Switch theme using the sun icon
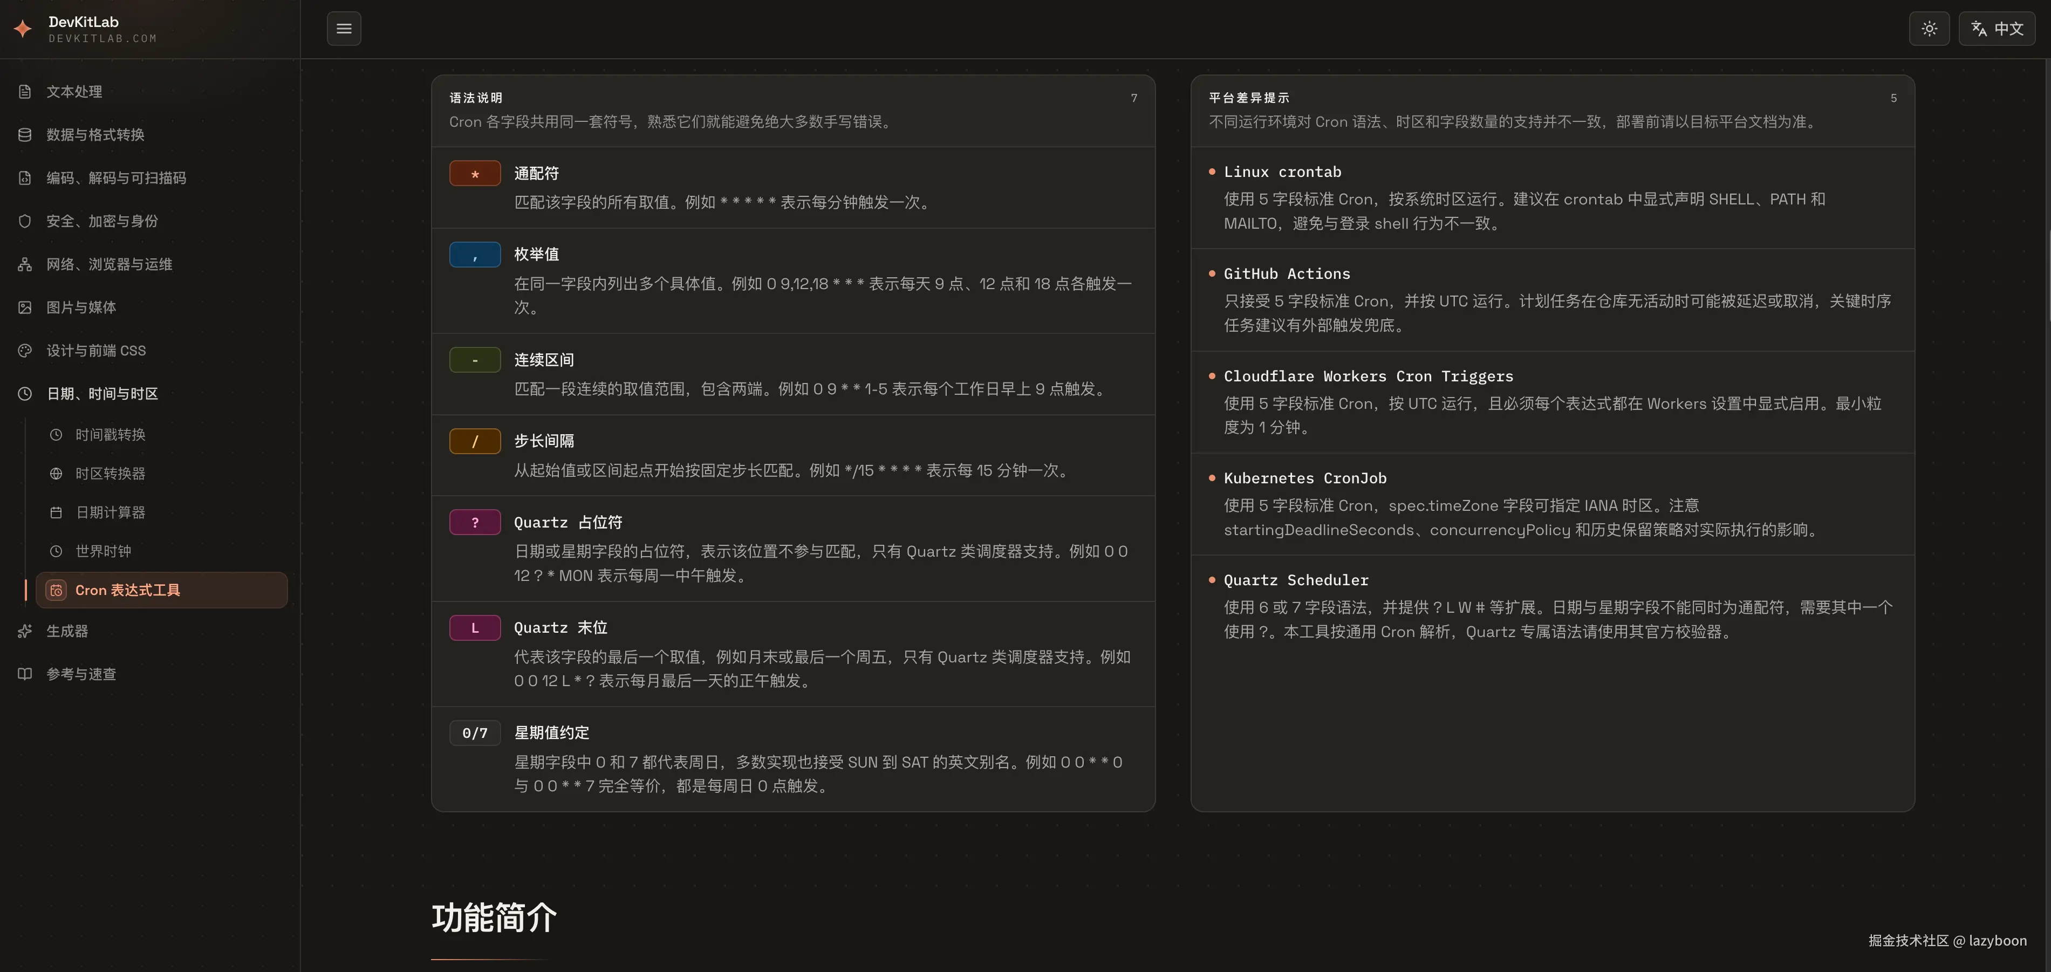Viewport: 2051px width, 972px height. [1929, 29]
